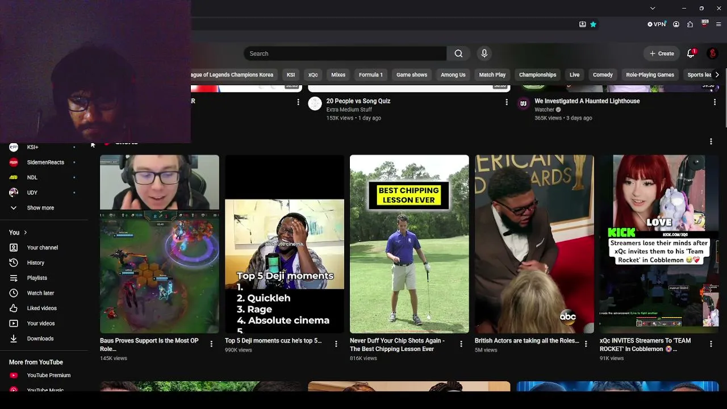
Task: Select the Game shows chip
Action: (x=412, y=74)
